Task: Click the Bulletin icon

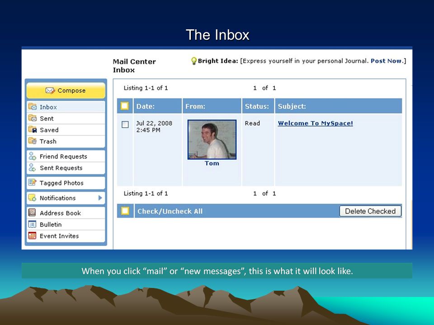Action: [x=33, y=224]
